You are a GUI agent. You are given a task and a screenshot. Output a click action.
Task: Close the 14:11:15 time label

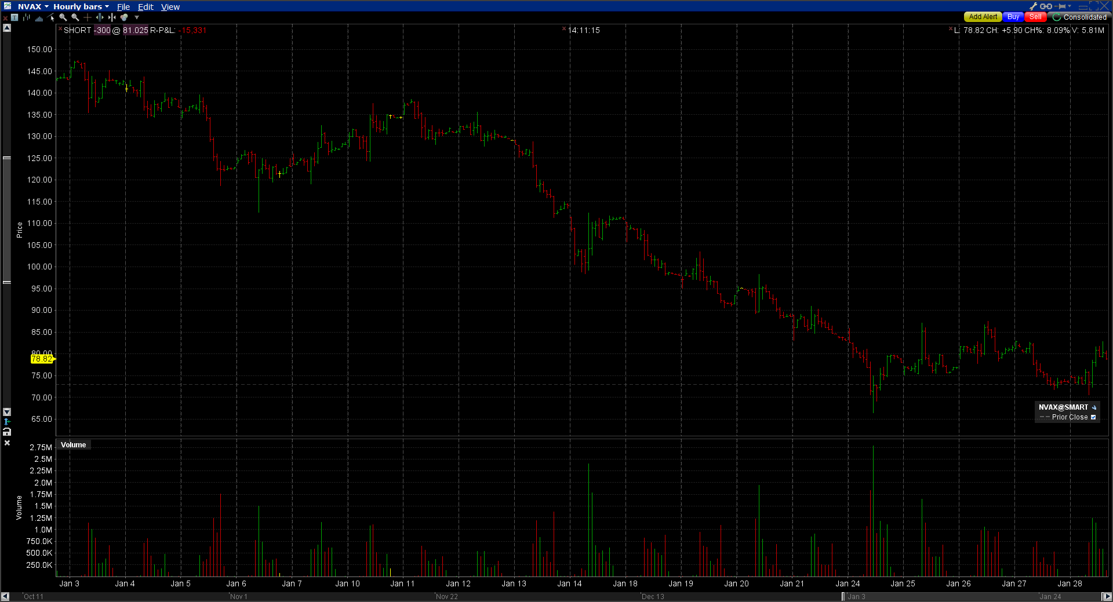(564, 28)
